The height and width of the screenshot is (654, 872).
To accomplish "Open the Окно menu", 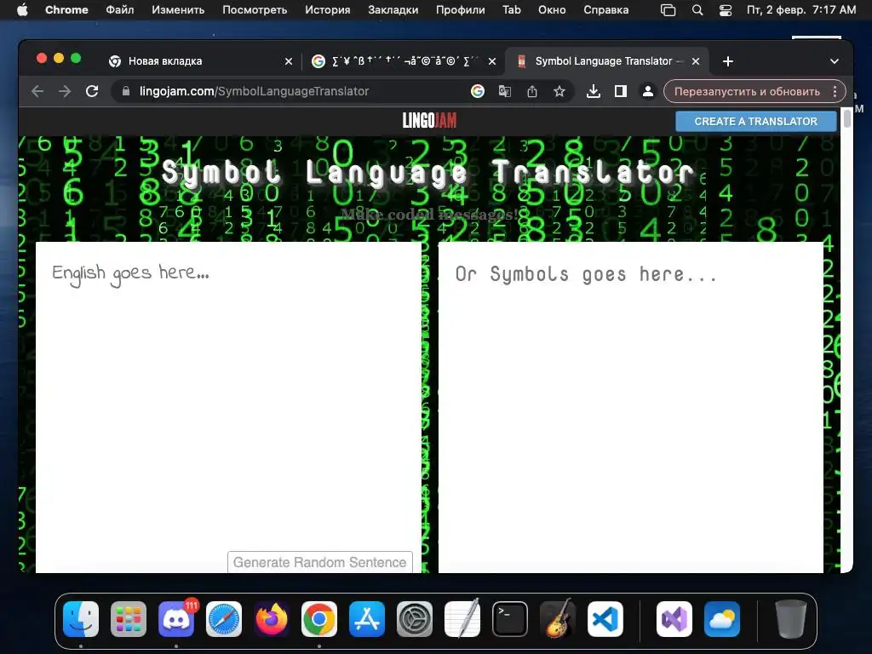I will (552, 9).
